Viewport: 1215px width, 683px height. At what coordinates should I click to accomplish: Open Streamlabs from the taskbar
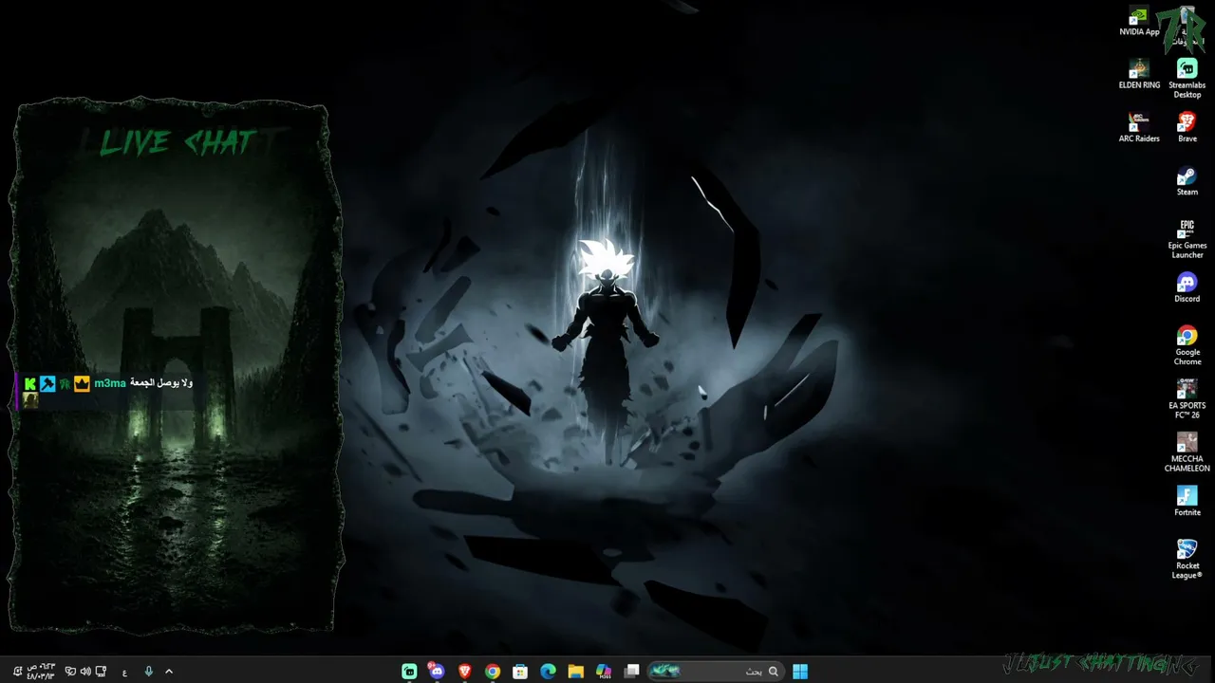(409, 672)
